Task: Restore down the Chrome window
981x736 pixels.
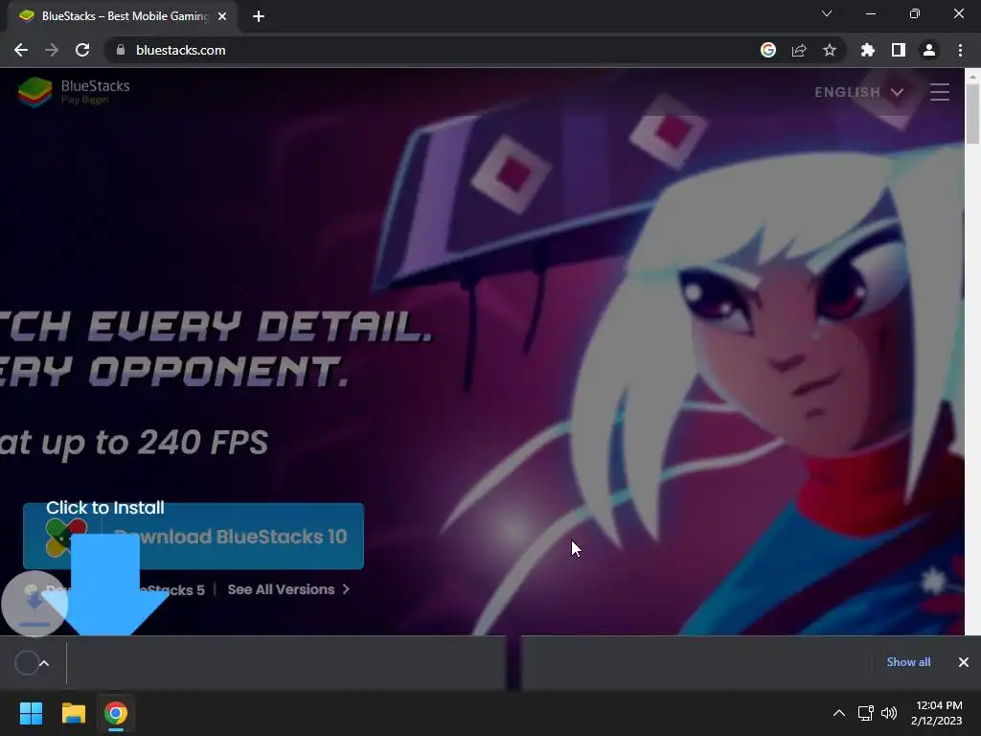Action: 915,13
